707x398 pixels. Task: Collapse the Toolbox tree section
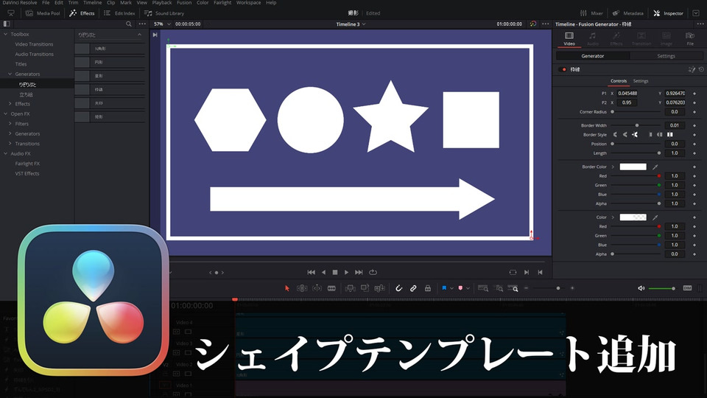coord(5,35)
